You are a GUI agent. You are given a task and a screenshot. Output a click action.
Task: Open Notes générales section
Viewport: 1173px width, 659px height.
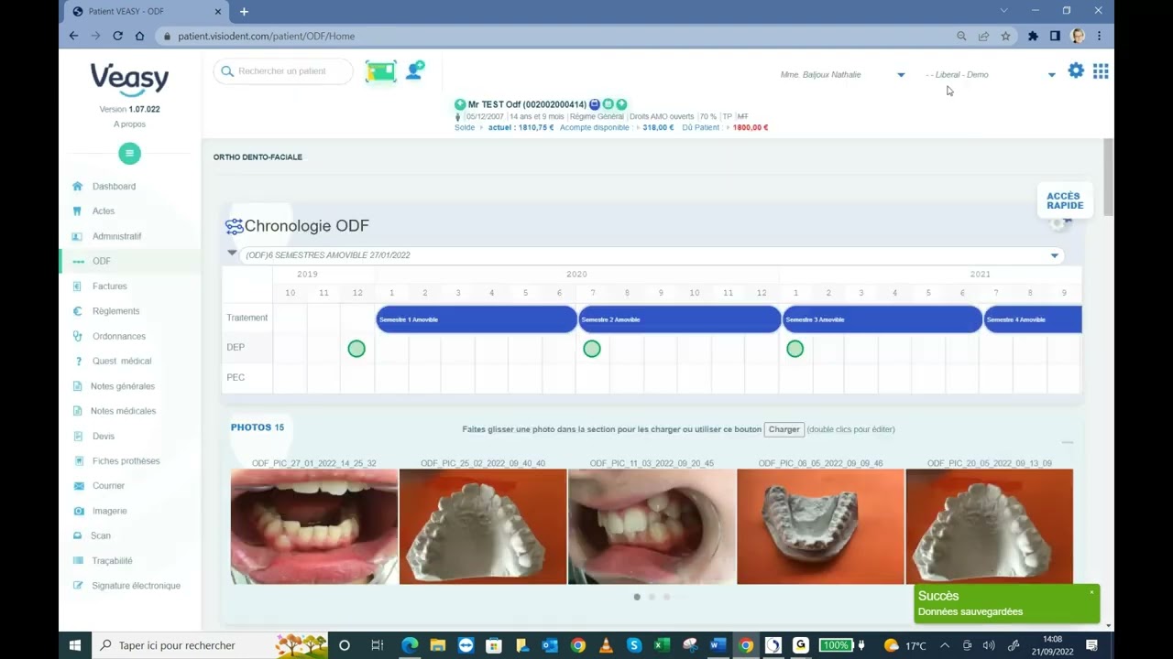point(123,386)
